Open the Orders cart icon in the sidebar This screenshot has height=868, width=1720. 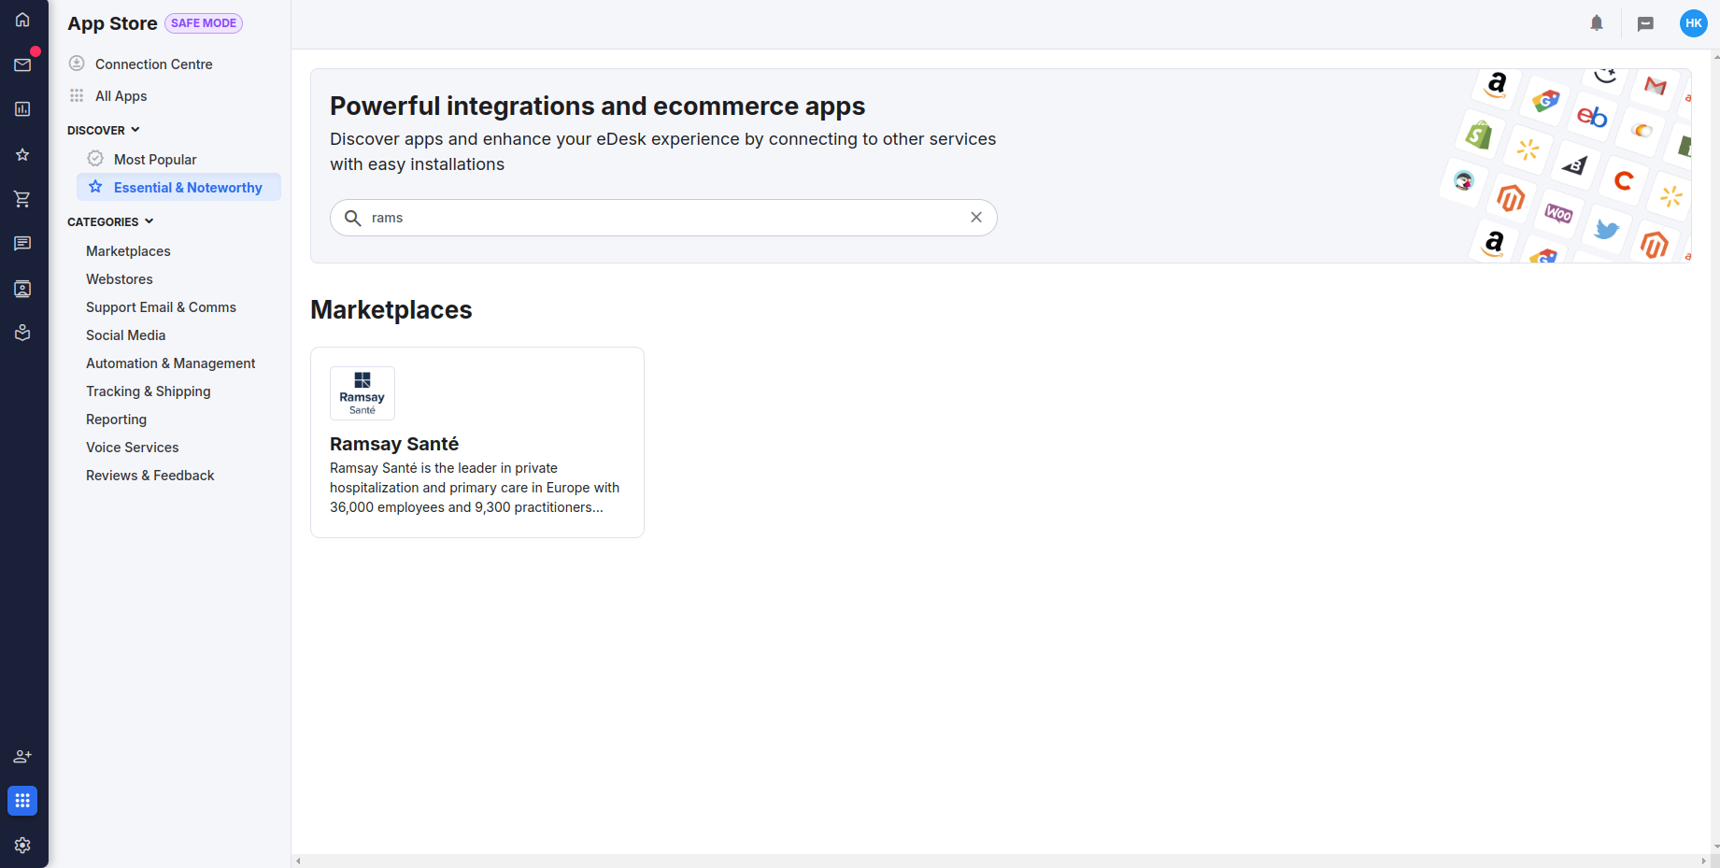click(x=21, y=198)
